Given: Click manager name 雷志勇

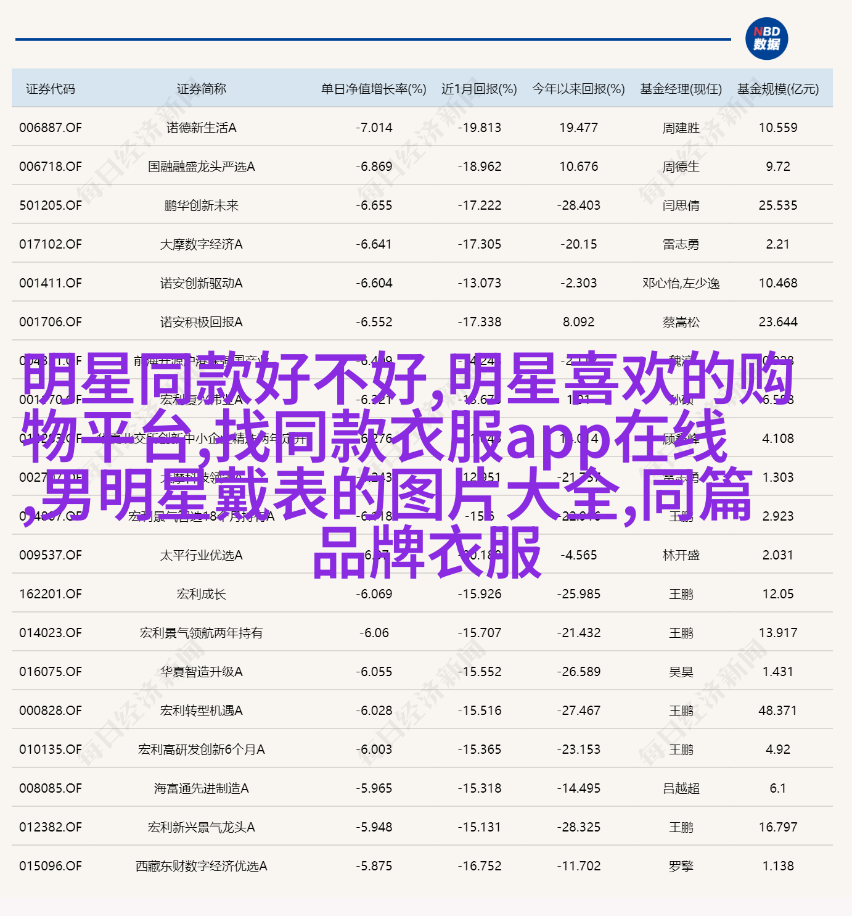Looking at the screenshot, I should pos(681,244).
